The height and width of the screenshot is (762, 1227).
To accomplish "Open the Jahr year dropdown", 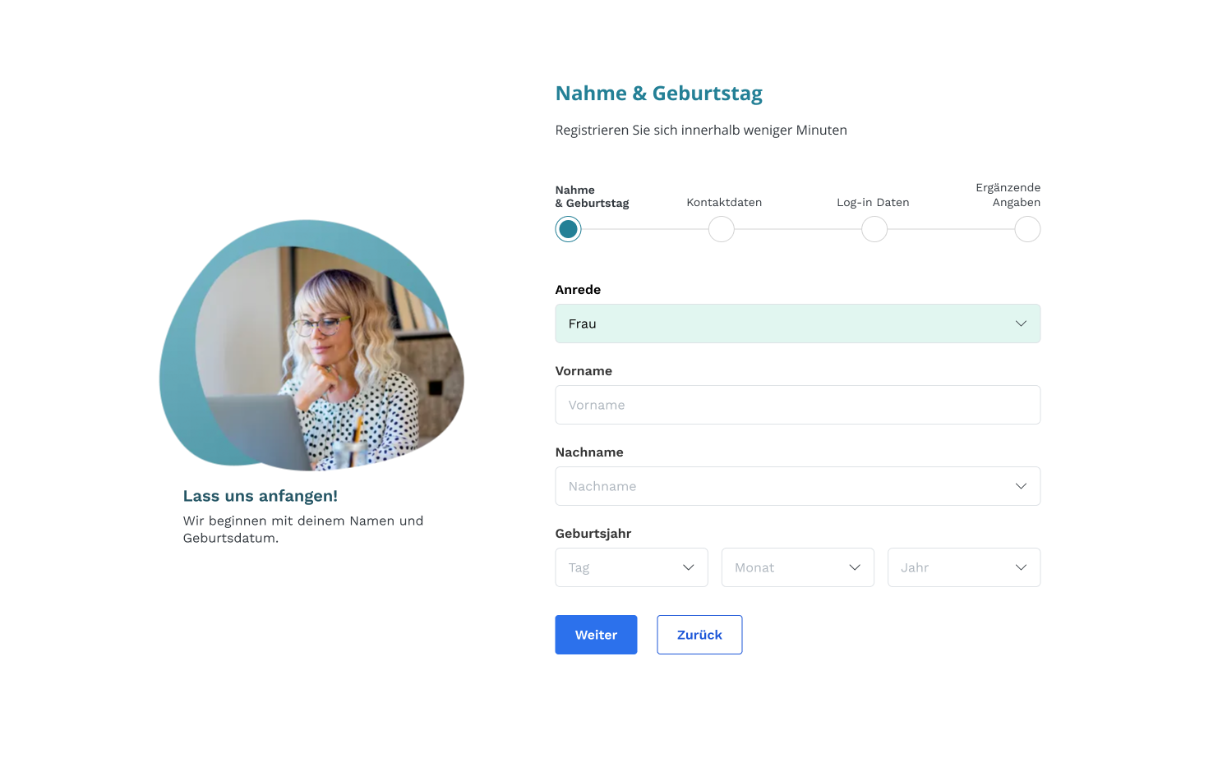I will coord(963,567).
